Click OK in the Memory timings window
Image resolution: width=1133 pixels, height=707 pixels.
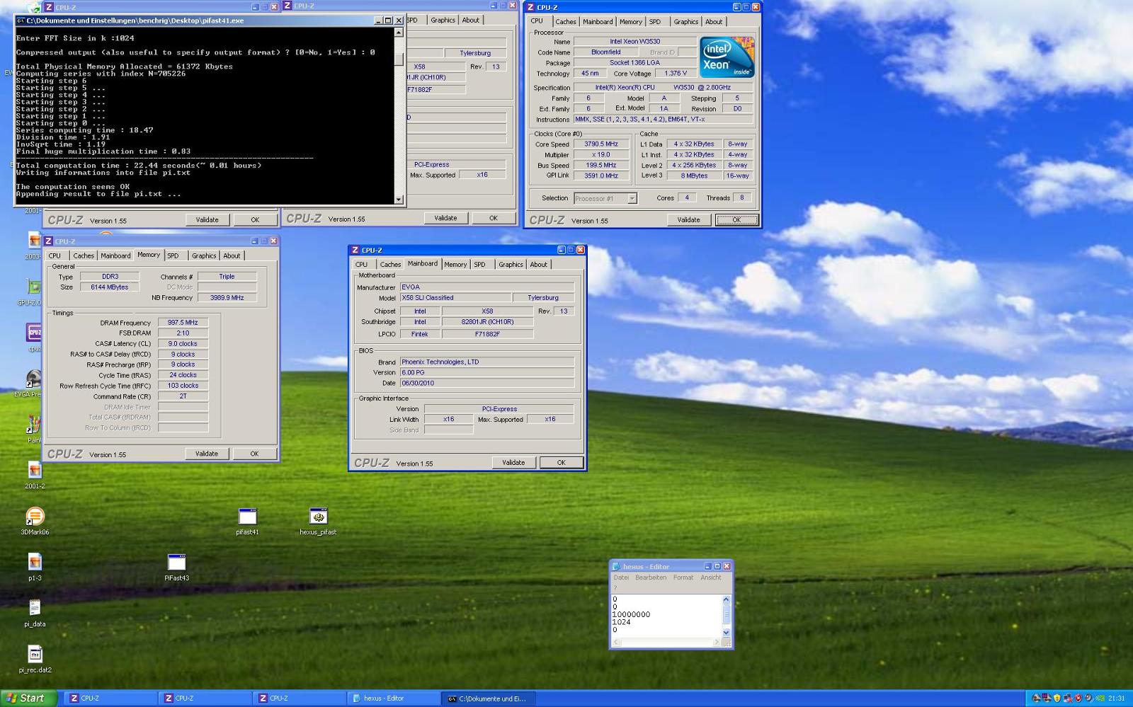point(254,454)
